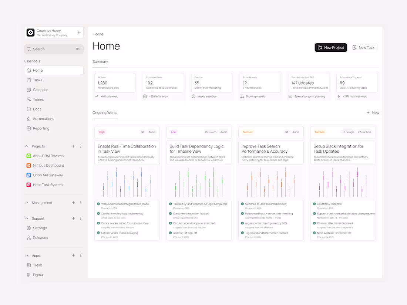
Task: Select the Orion API Gateway icon
Action: 29,175
